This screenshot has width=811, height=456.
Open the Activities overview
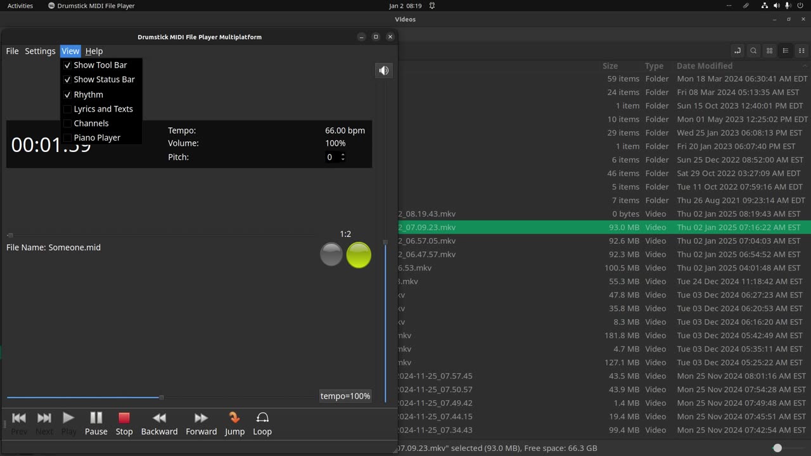click(20, 6)
